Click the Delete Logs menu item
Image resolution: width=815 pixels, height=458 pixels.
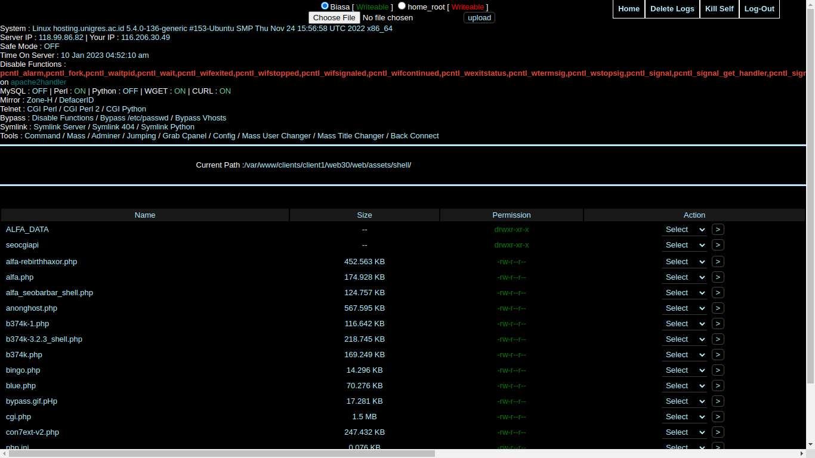[672, 9]
